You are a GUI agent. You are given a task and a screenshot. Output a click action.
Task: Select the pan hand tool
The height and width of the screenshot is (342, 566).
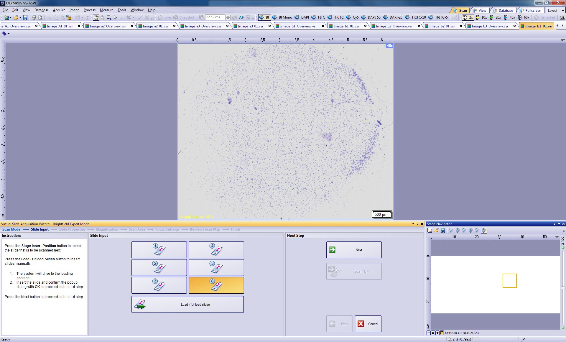tap(96, 17)
